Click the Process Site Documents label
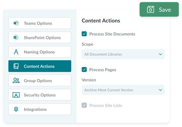This screenshot has height=127, width=182. click(x=112, y=34)
